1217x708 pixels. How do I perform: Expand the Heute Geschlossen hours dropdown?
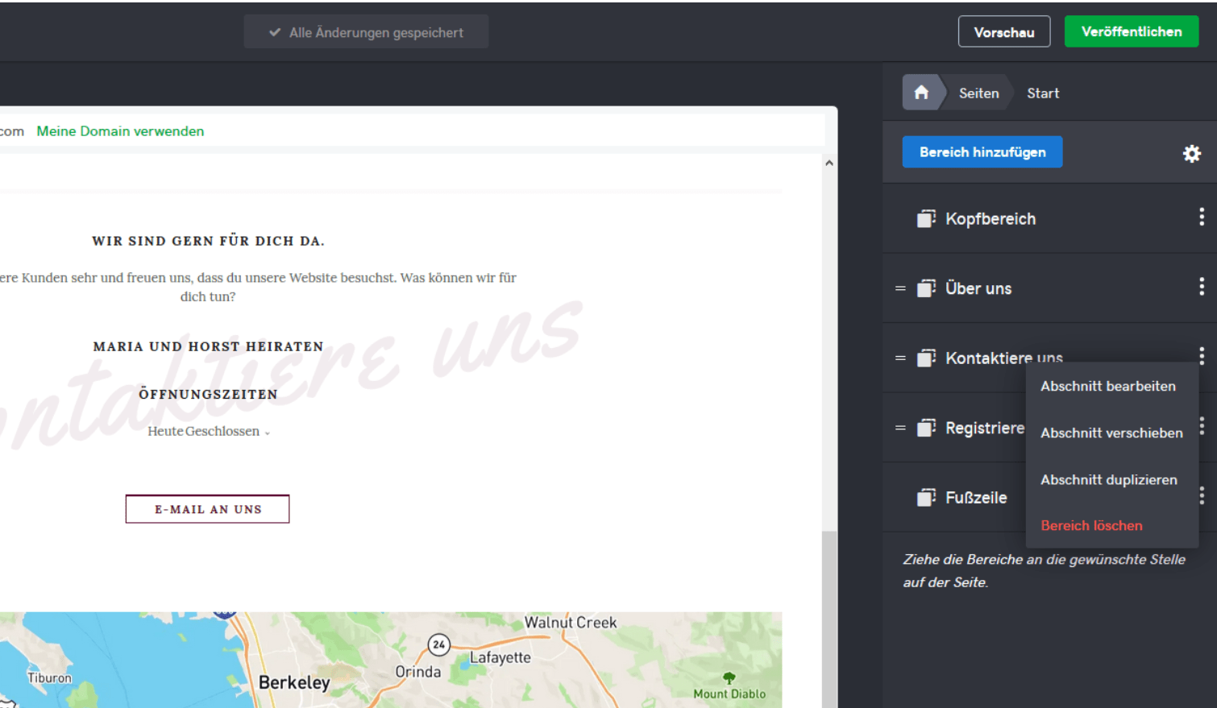click(x=208, y=432)
